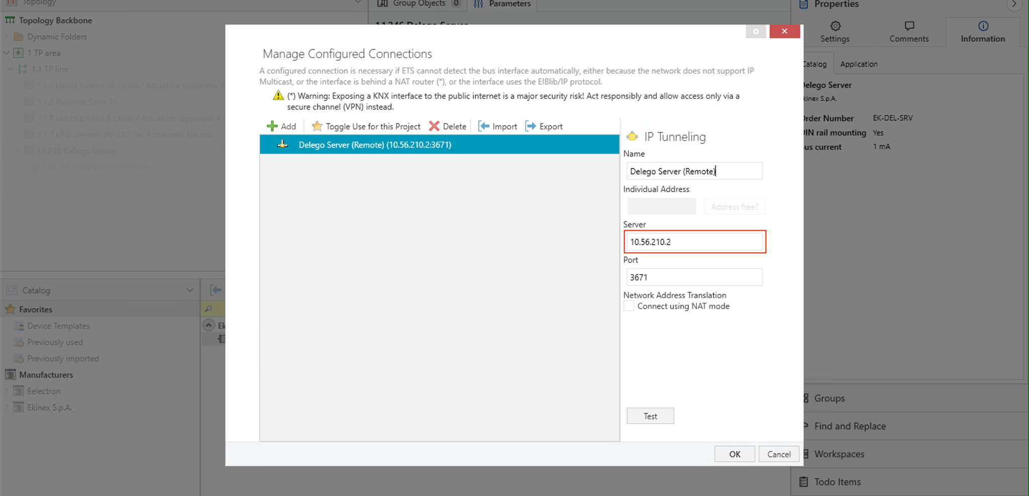Confirm with the OK button
Viewport: 1029px width, 496px height.
[735, 454]
